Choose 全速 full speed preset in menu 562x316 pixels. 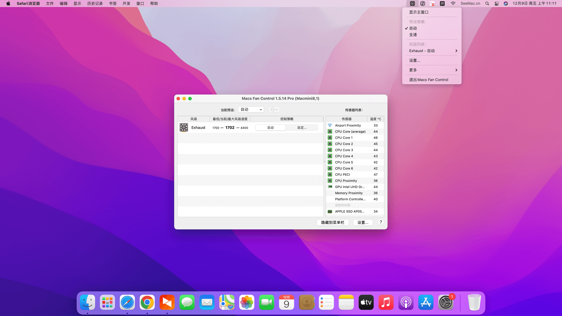[432, 35]
